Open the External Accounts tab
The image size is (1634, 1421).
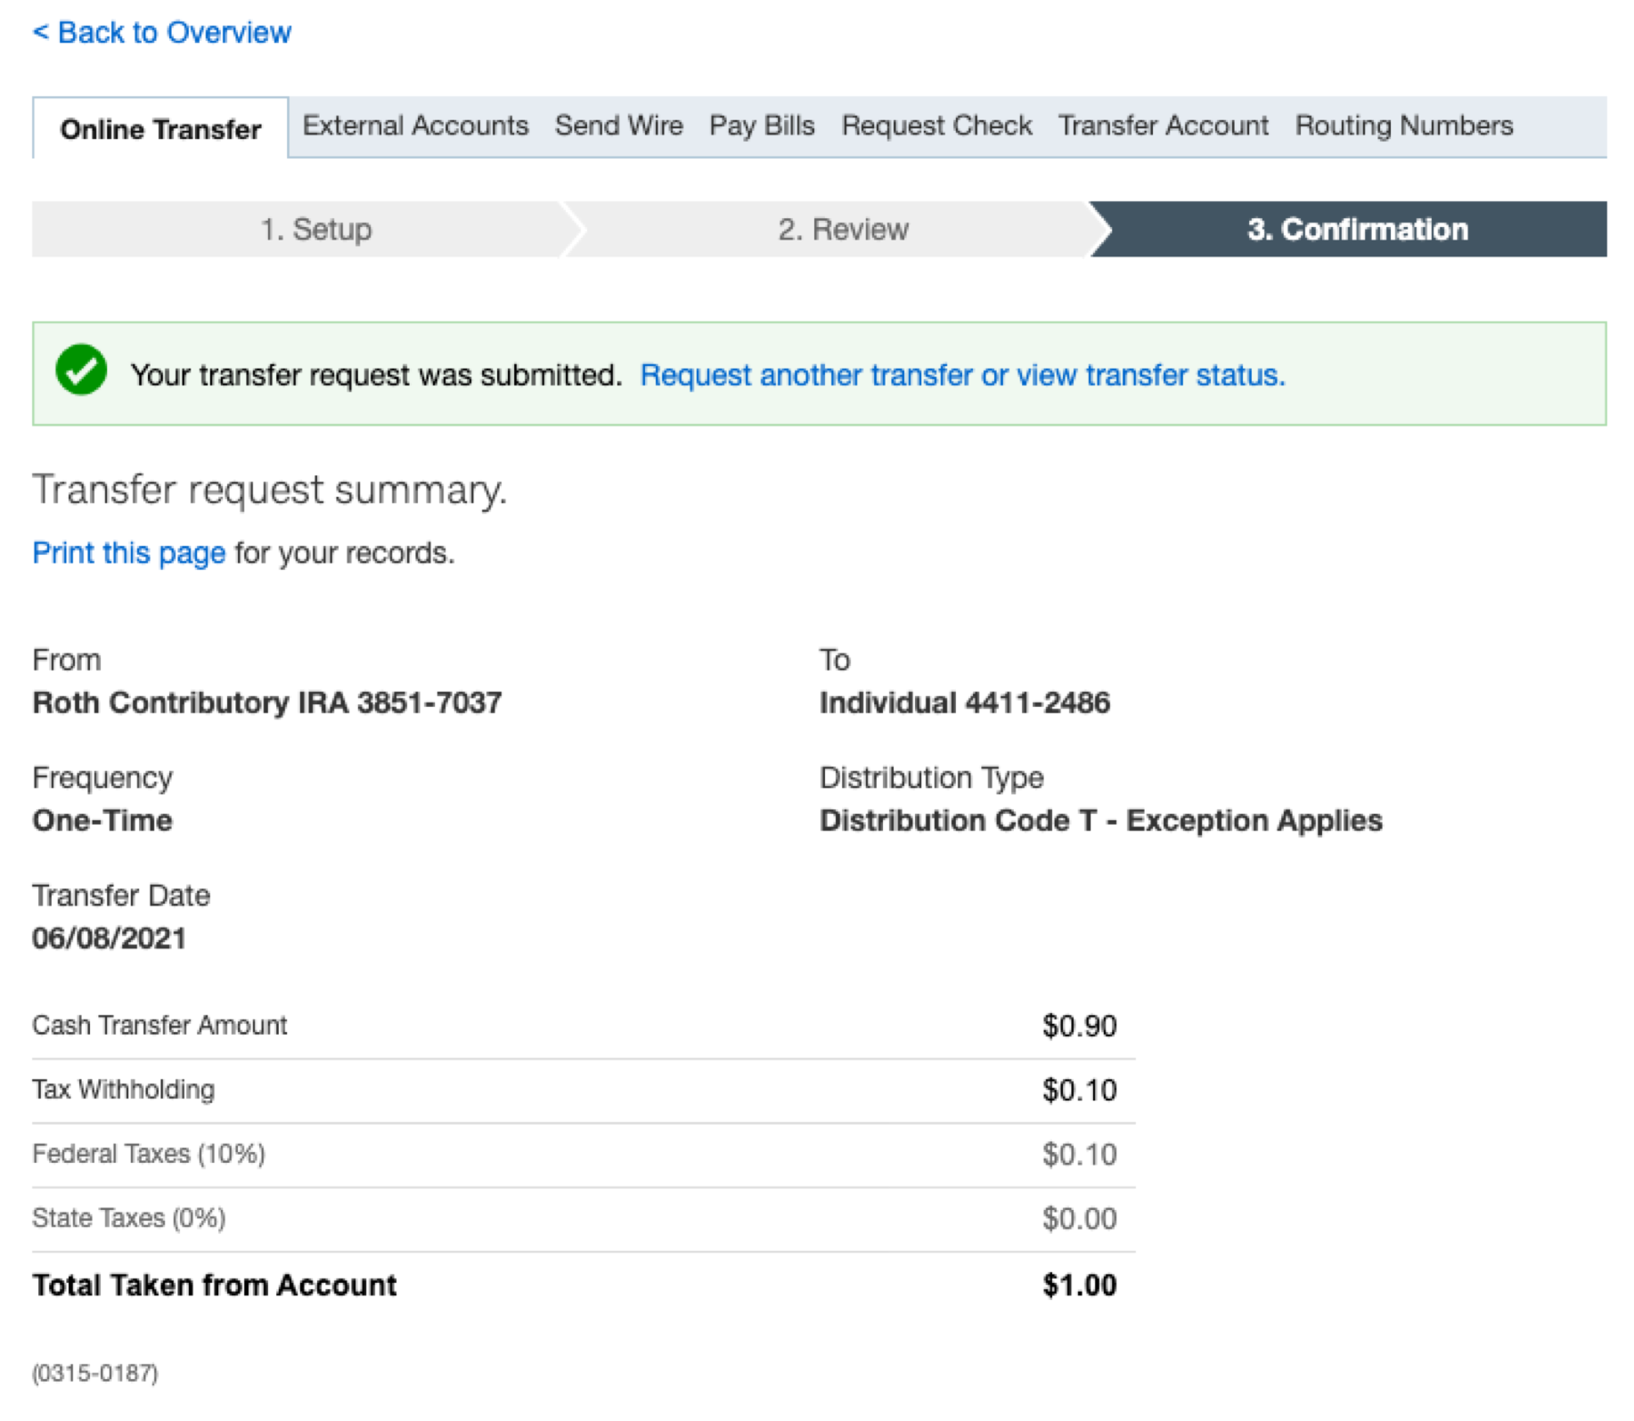click(415, 126)
